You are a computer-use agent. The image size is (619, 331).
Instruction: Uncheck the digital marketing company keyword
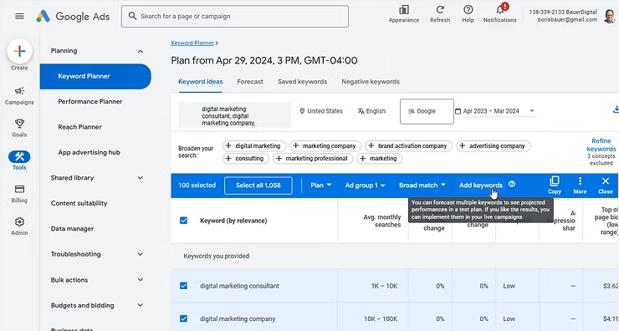(x=183, y=318)
